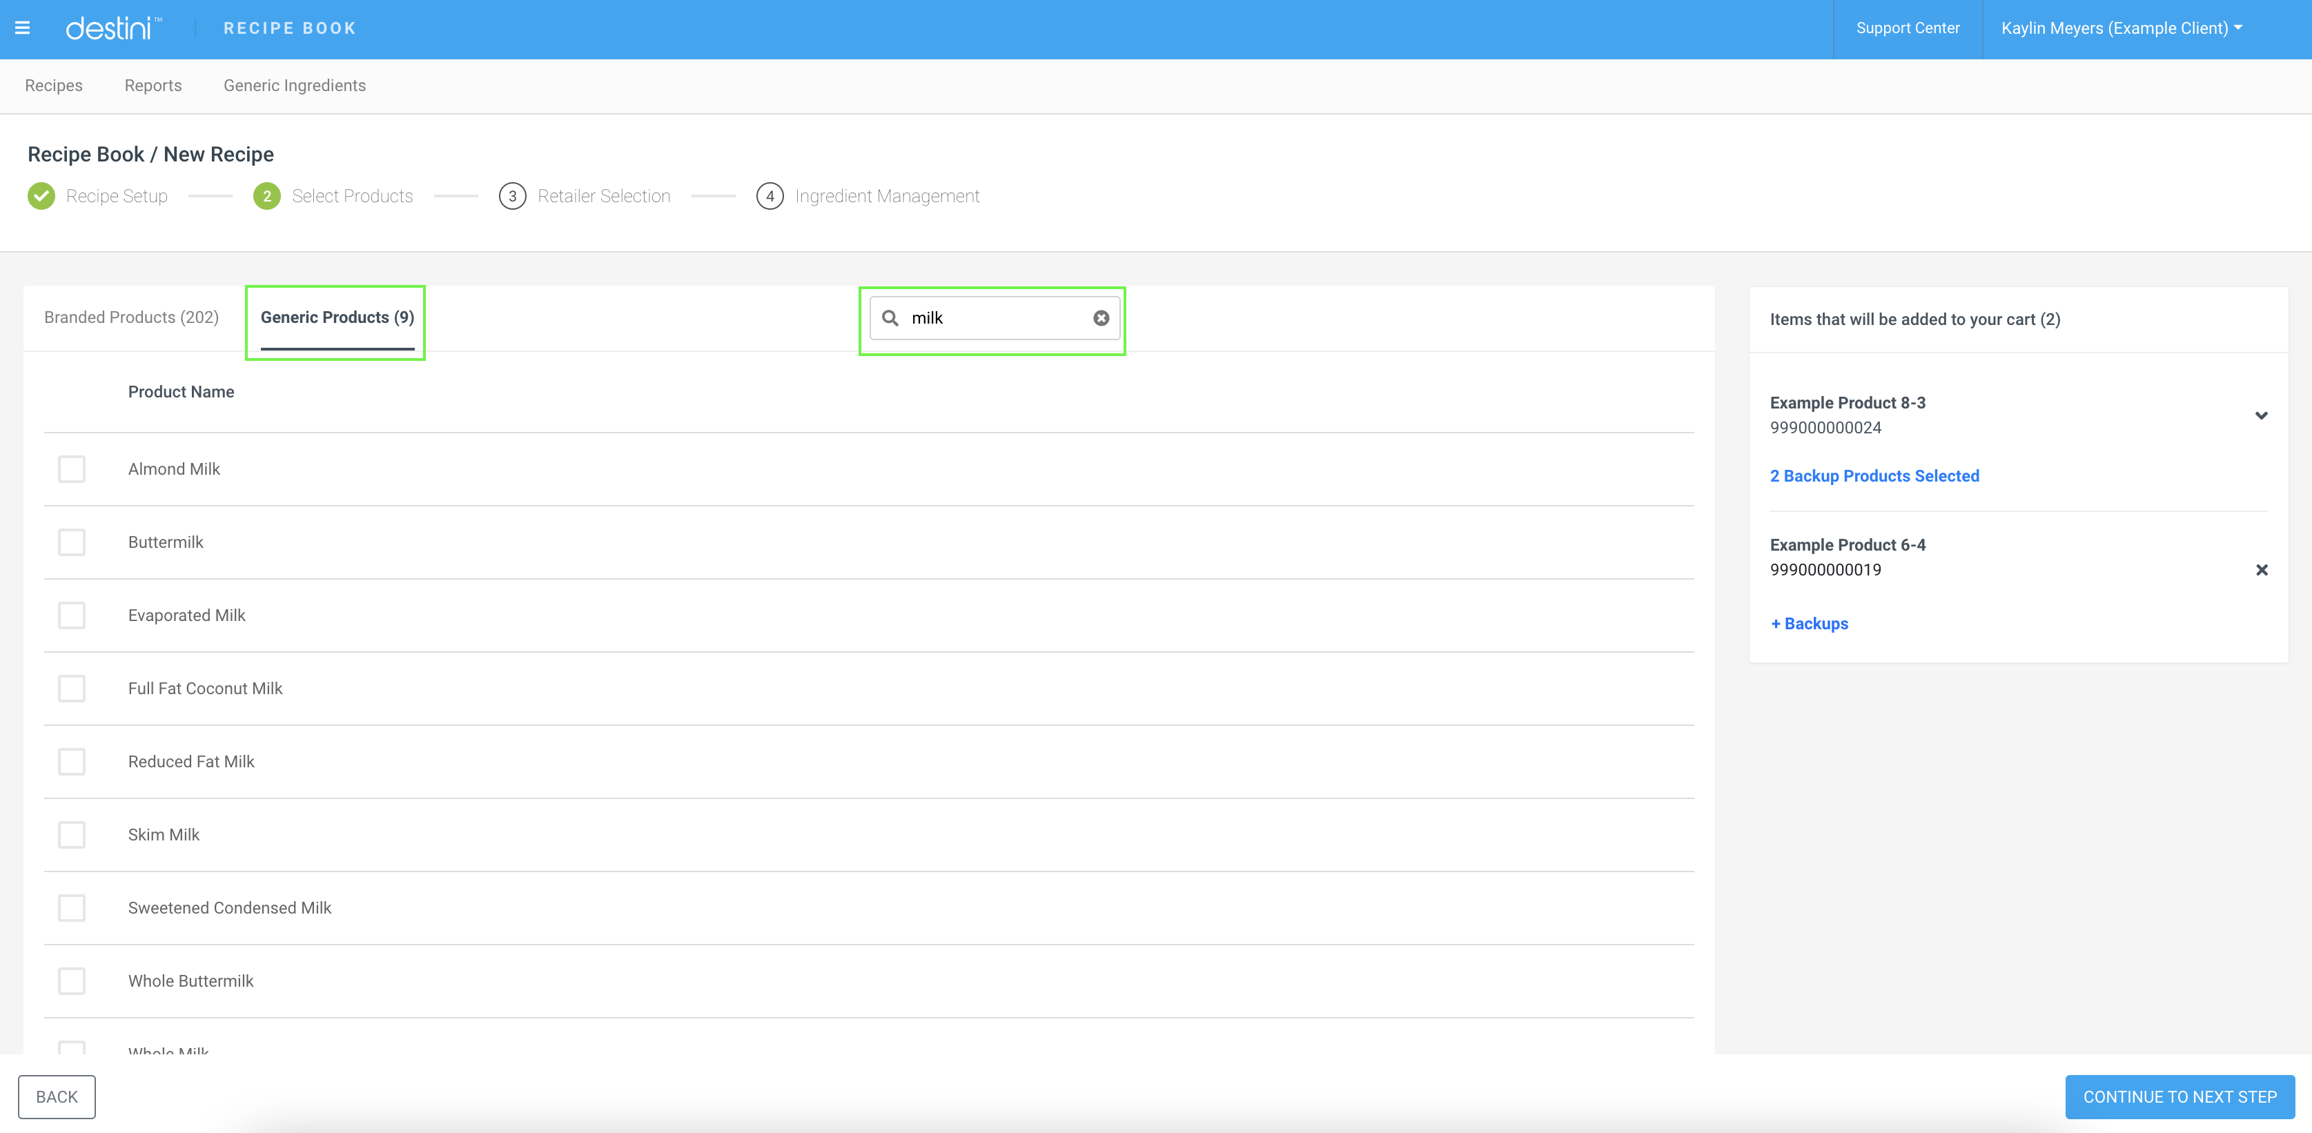Remove Example Product 6-4 from cart
Image resolution: width=2312 pixels, height=1133 pixels.
[2262, 570]
